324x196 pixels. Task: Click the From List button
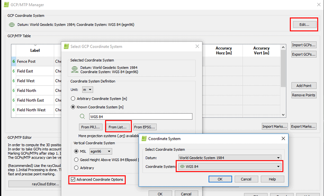[x=117, y=127]
